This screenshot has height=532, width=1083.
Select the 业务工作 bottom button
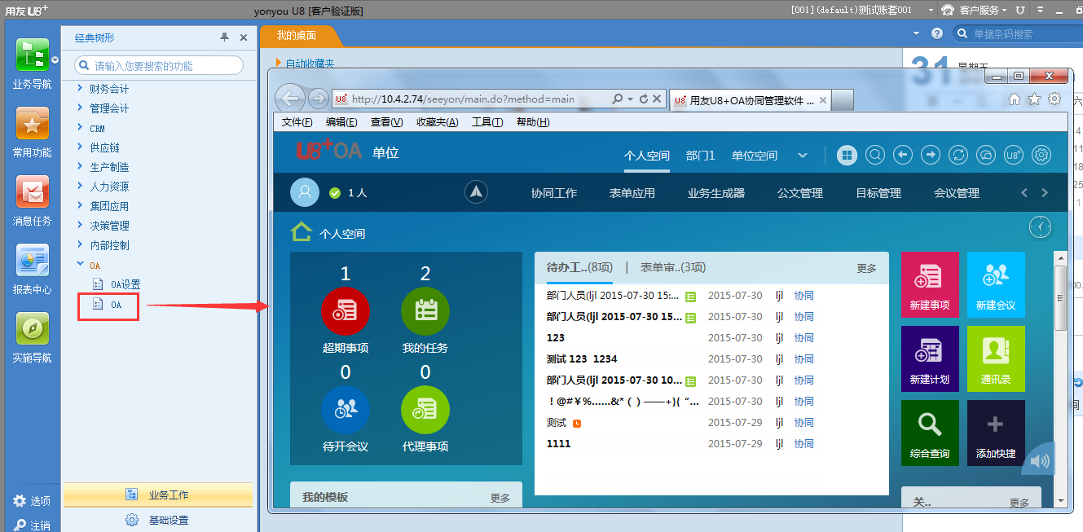(x=158, y=495)
